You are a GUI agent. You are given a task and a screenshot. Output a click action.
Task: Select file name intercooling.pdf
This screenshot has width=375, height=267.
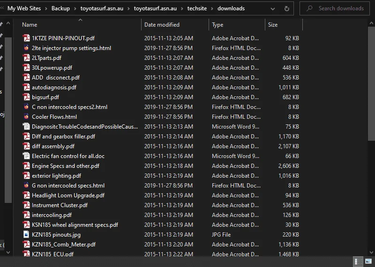pos(52,215)
